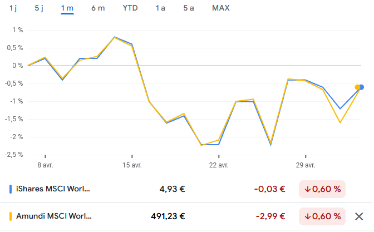Switch to the 5 j range
The image size is (374, 232).
pyautogui.click(x=38, y=8)
